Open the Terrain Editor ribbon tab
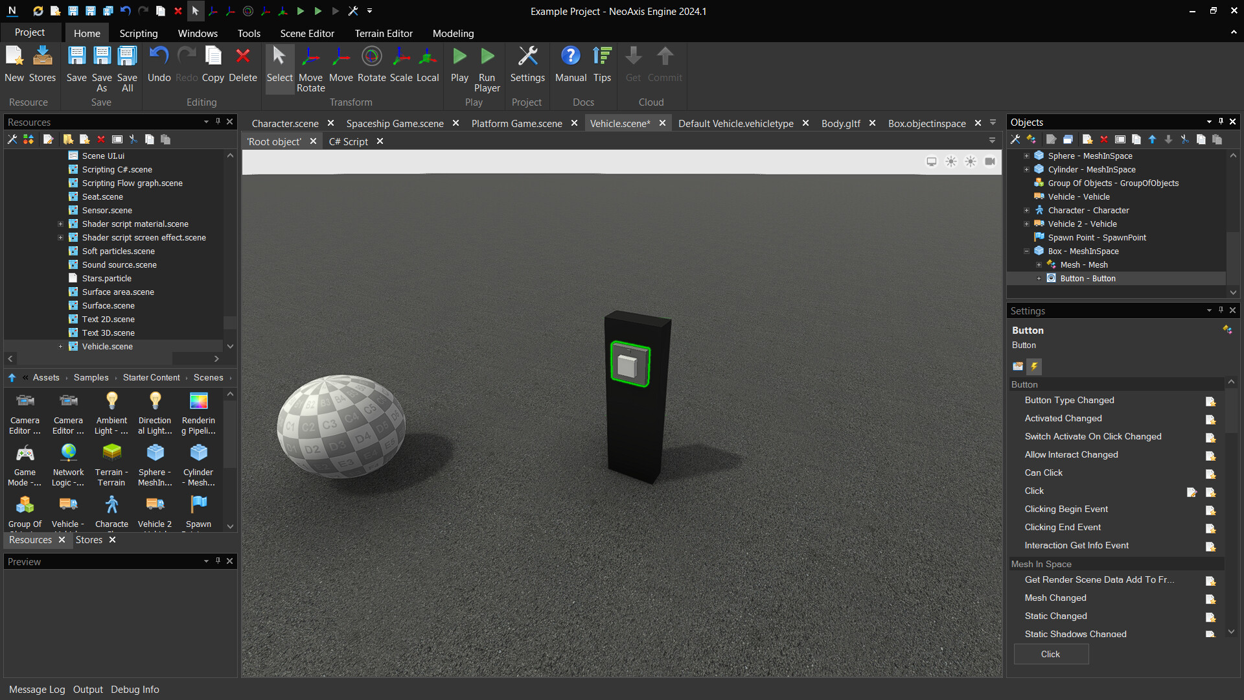This screenshot has height=700, width=1244. pyautogui.click(x=383, y=33)
